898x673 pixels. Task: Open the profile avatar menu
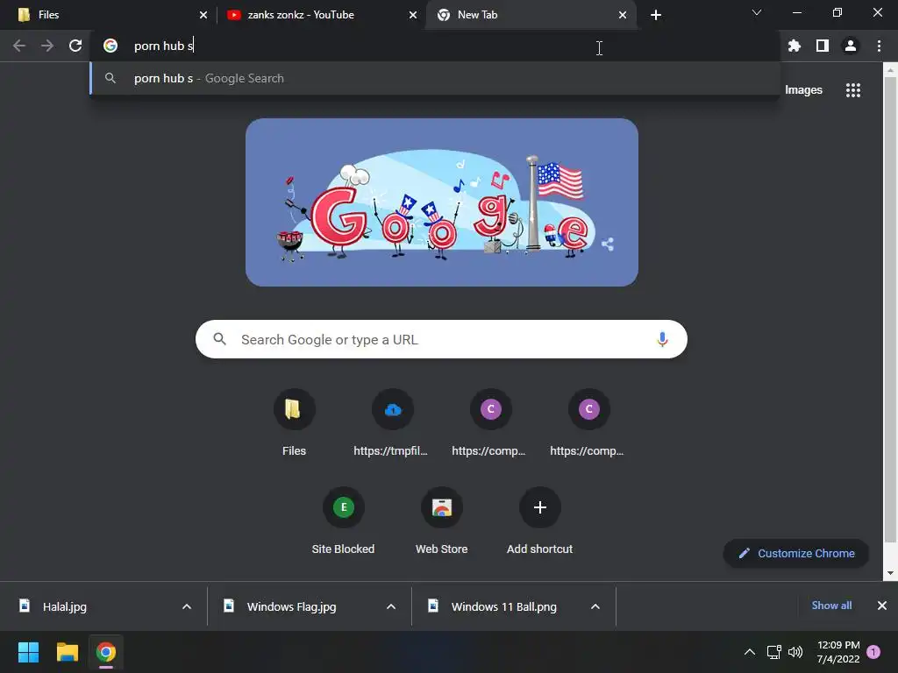pos(851,46)
